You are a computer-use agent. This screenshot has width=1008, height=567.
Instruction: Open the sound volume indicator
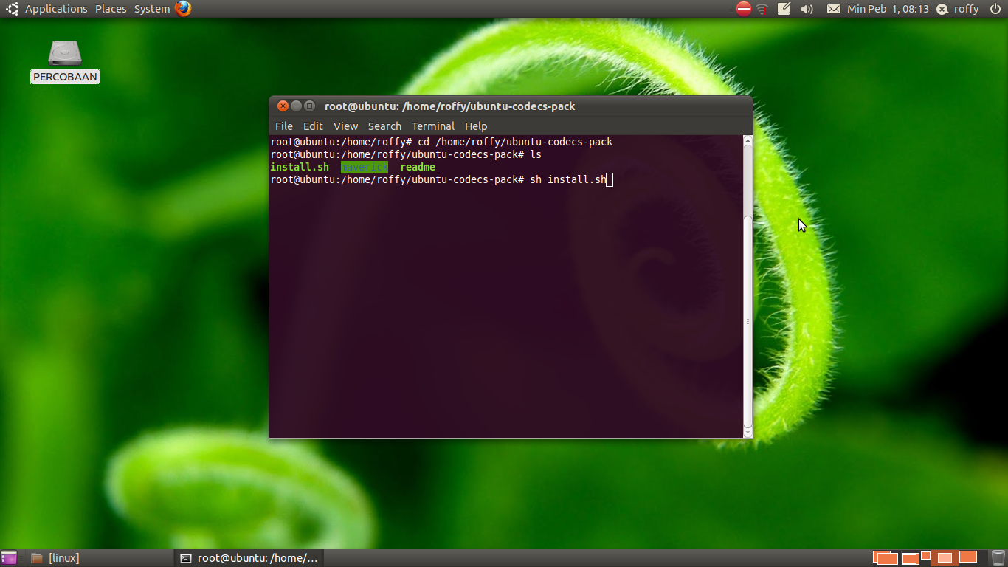pyautogui.click(x=807, y=9)
